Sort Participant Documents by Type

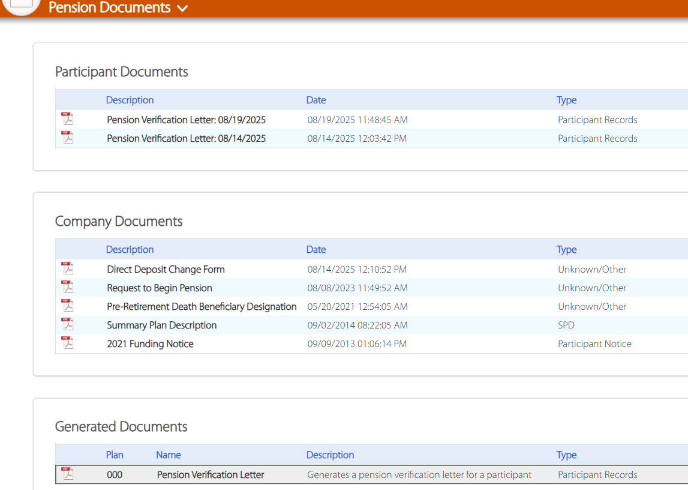pos(566,100)
